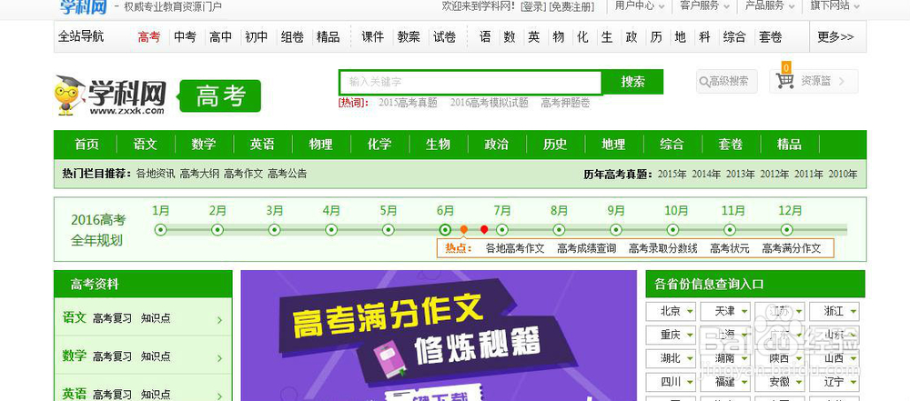This screenshot has width=910, height=401.
Task: Open the 化学 tab in green navbar
Action: (x=379, y=145)
